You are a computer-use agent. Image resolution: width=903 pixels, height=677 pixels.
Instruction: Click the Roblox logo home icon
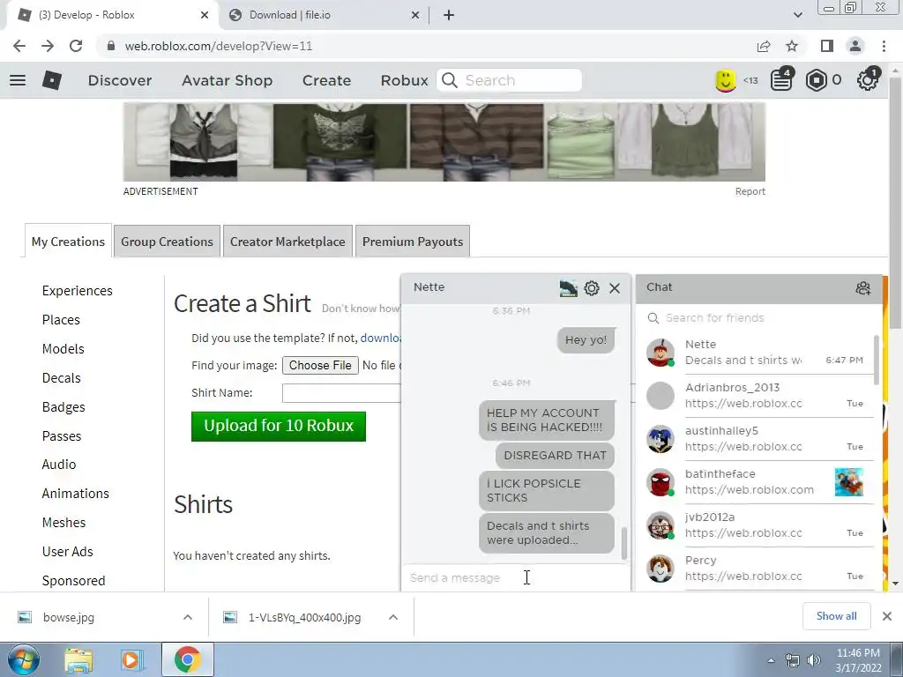pyautogui.click(x=52, y=80)
